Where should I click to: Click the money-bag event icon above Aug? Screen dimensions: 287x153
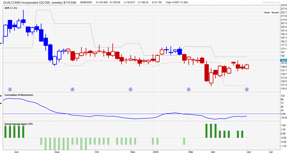(73, 89)
